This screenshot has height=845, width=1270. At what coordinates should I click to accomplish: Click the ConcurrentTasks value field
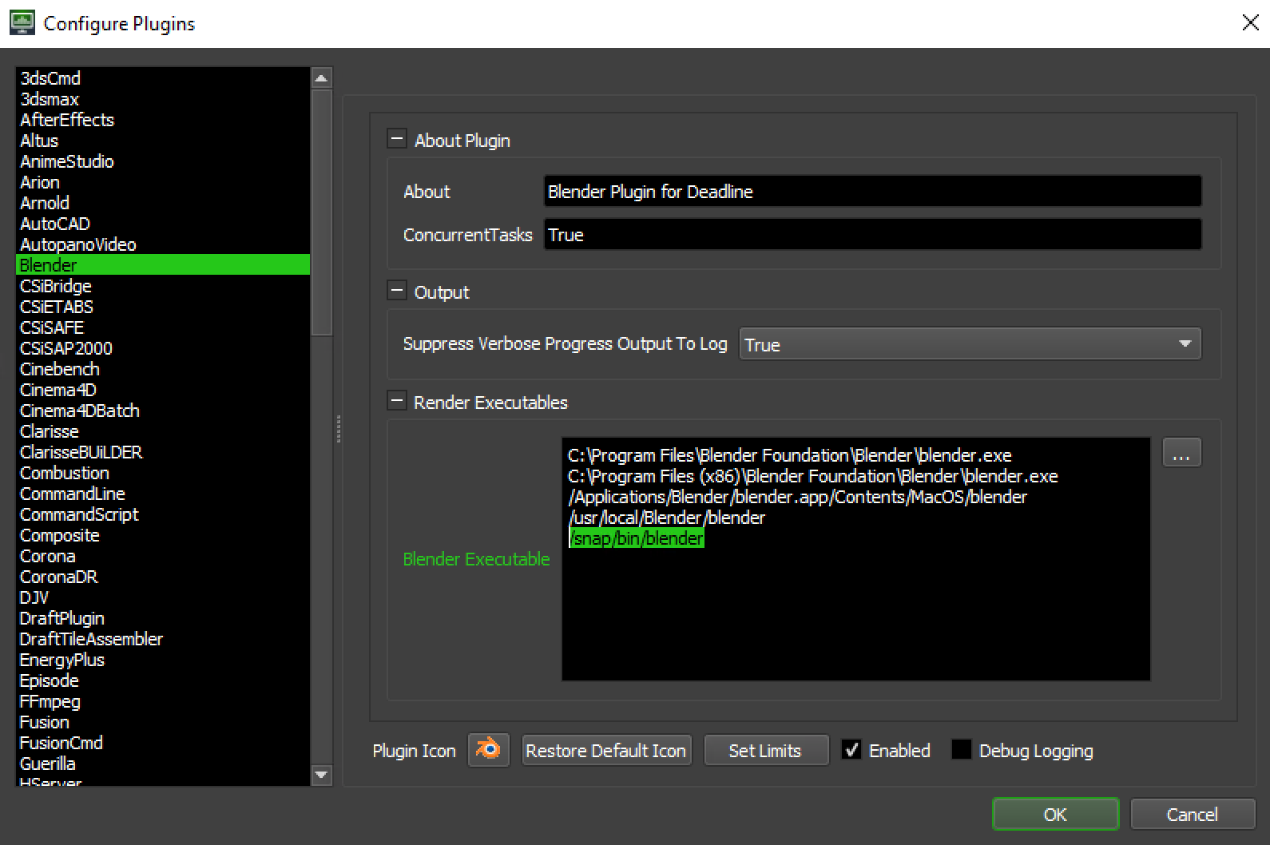pyautogui.click(x=873, y=235)
